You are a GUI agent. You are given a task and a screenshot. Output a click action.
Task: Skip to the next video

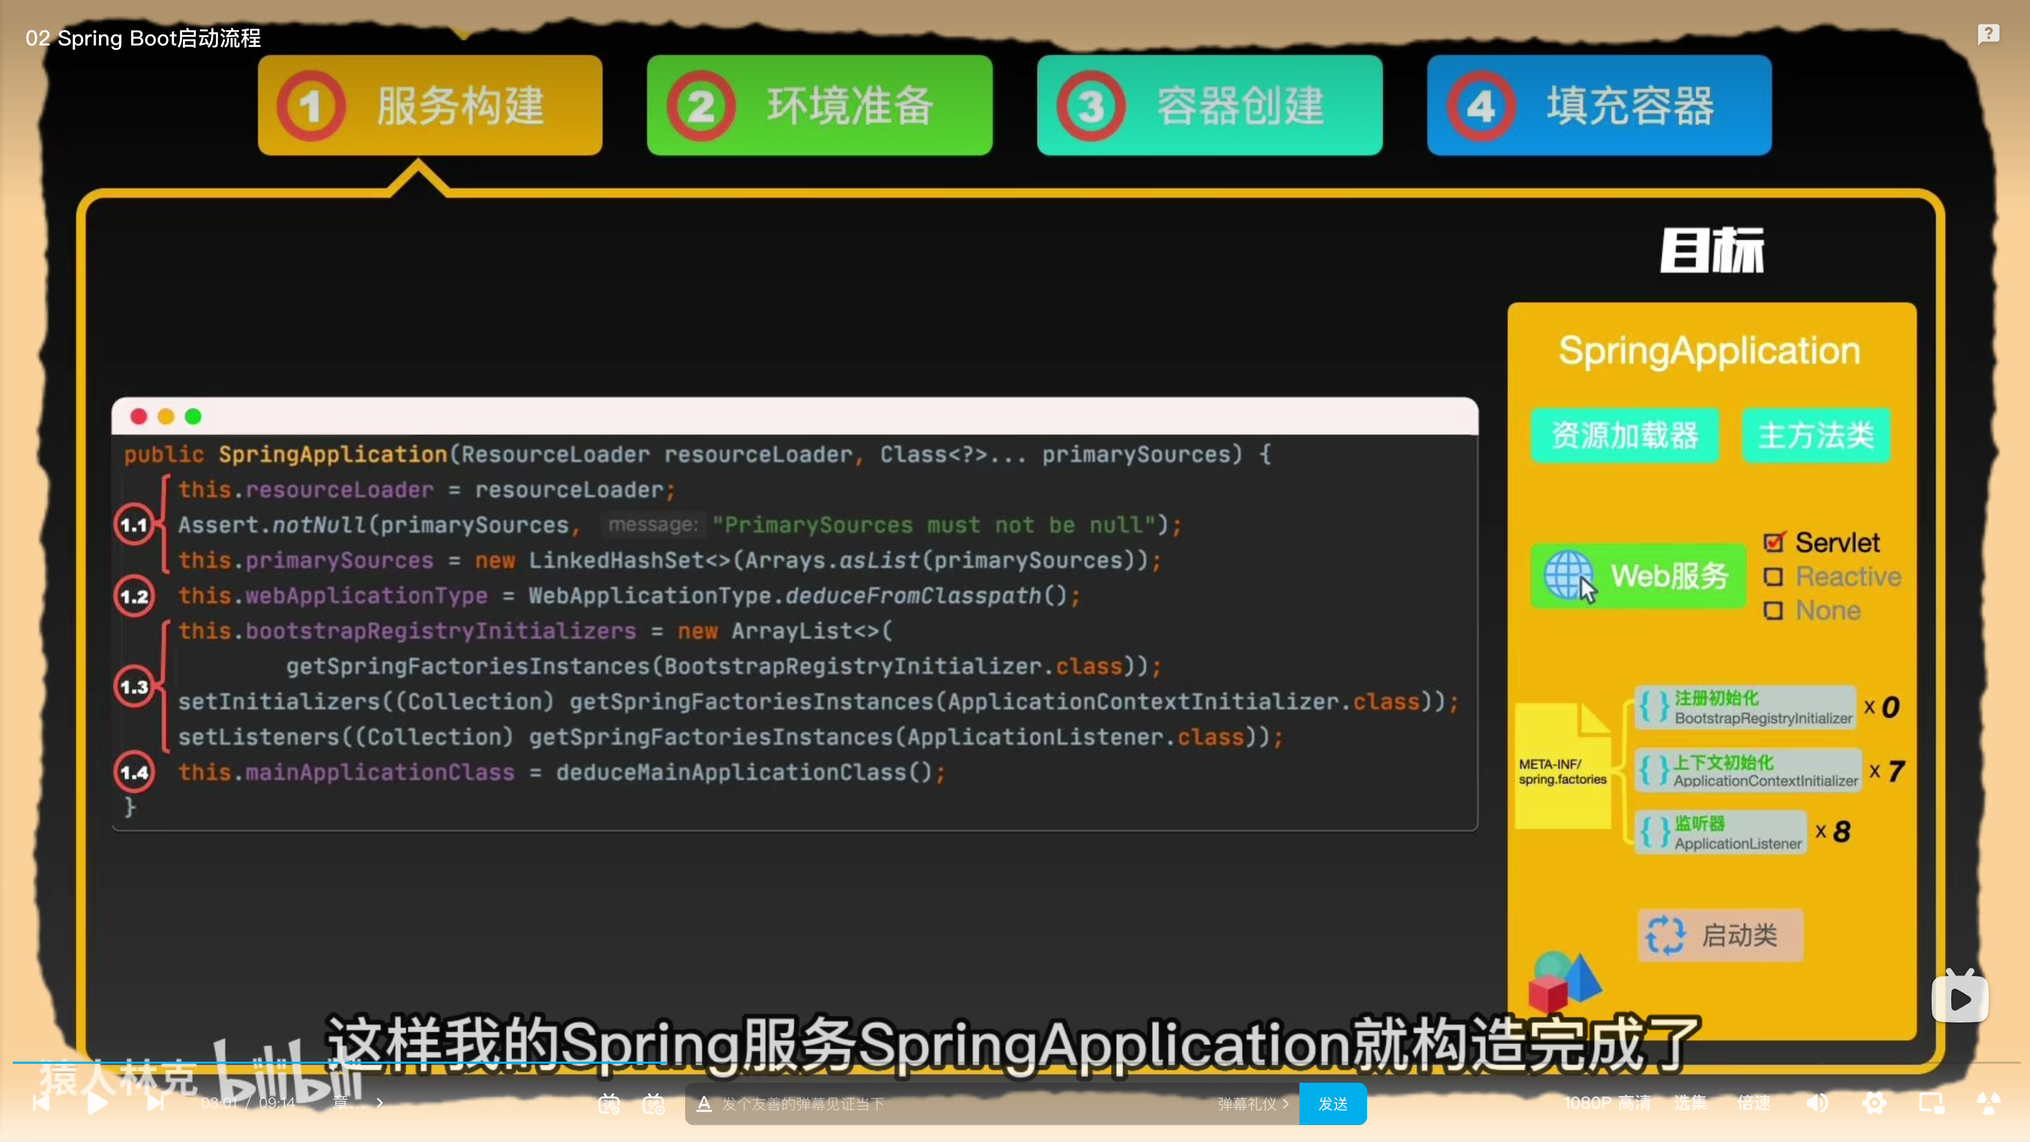[155, 1102]
